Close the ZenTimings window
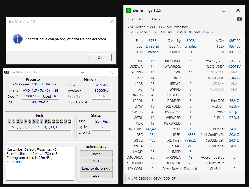Image resolution: width=249 pixels, height=187 pixels. pyautogui.click(x=238, y=10)
